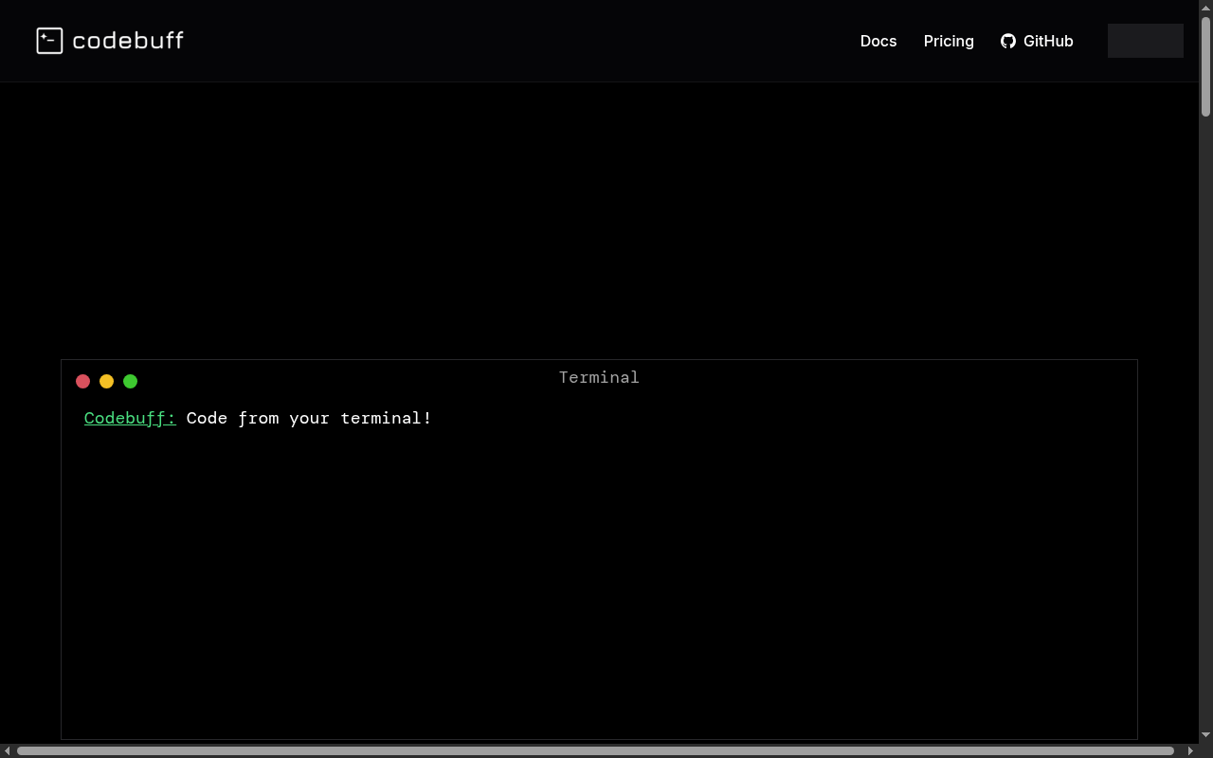Go to the Pricing page
1213x758 pixels.
click(x=949, y=41)
